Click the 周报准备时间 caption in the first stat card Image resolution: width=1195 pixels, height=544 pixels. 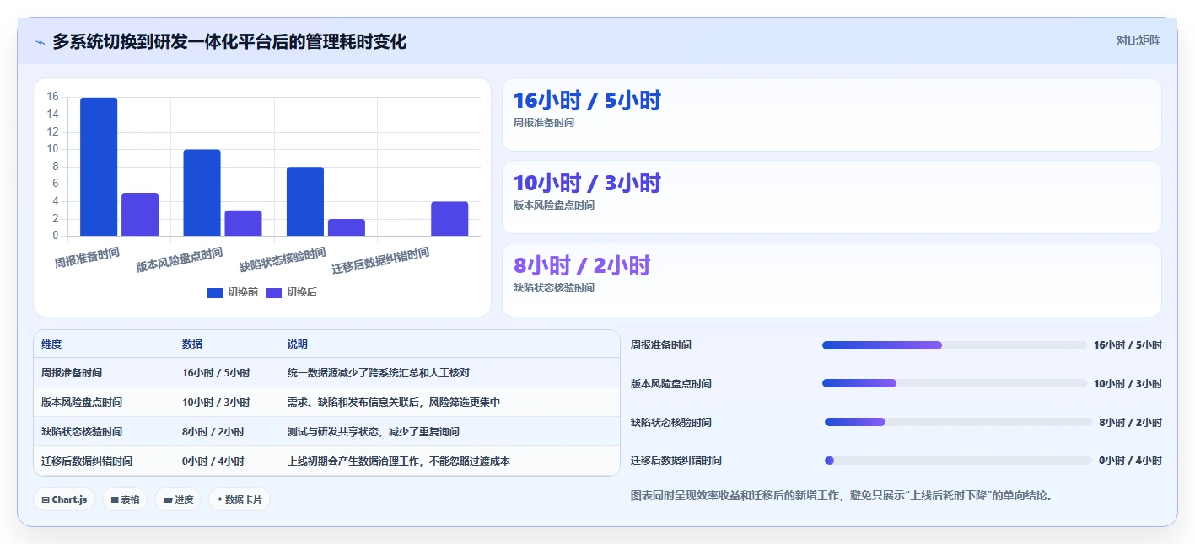pyautogui.click(x=544, y=123)
